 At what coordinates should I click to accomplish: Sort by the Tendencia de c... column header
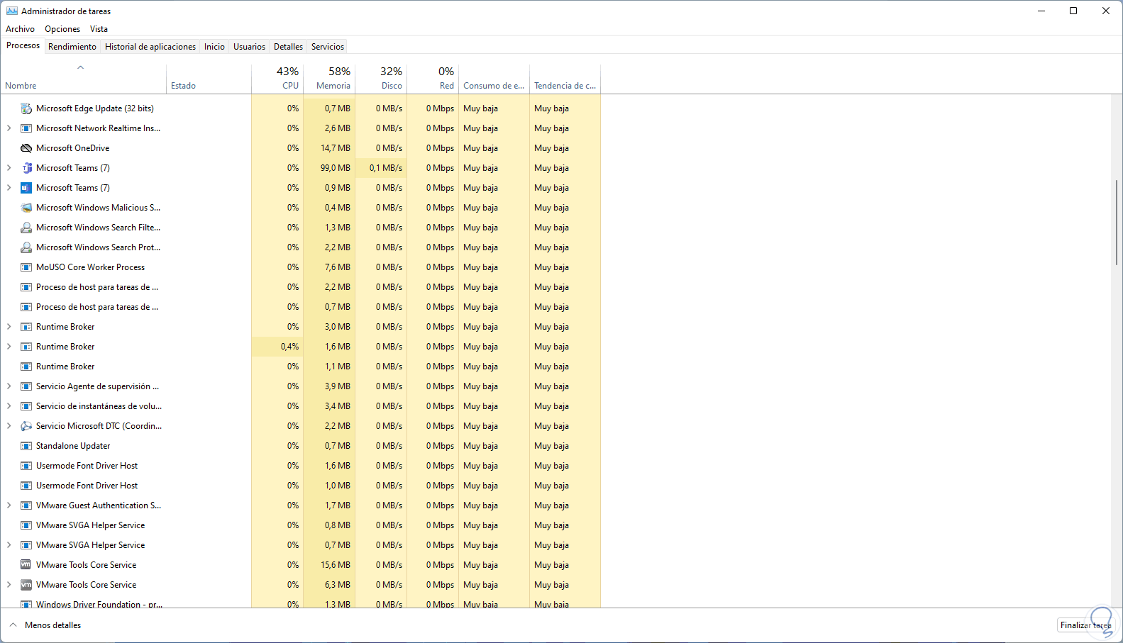[x=565, y=79]
